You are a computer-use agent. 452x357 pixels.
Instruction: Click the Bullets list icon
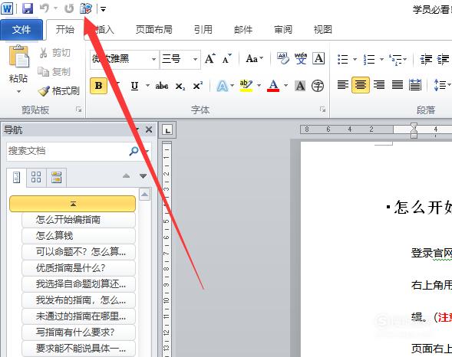tap(343, 59)
